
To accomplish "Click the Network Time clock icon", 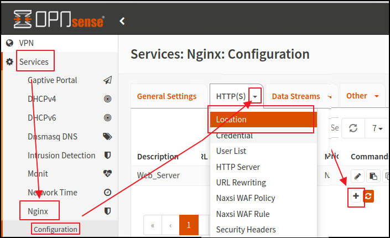I will point(107,192).
